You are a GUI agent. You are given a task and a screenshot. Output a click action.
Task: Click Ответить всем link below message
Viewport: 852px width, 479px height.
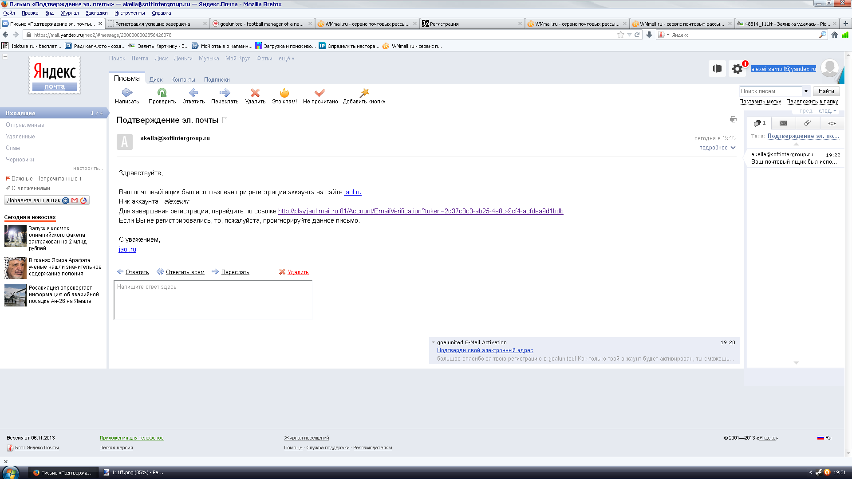pos(185,272)
